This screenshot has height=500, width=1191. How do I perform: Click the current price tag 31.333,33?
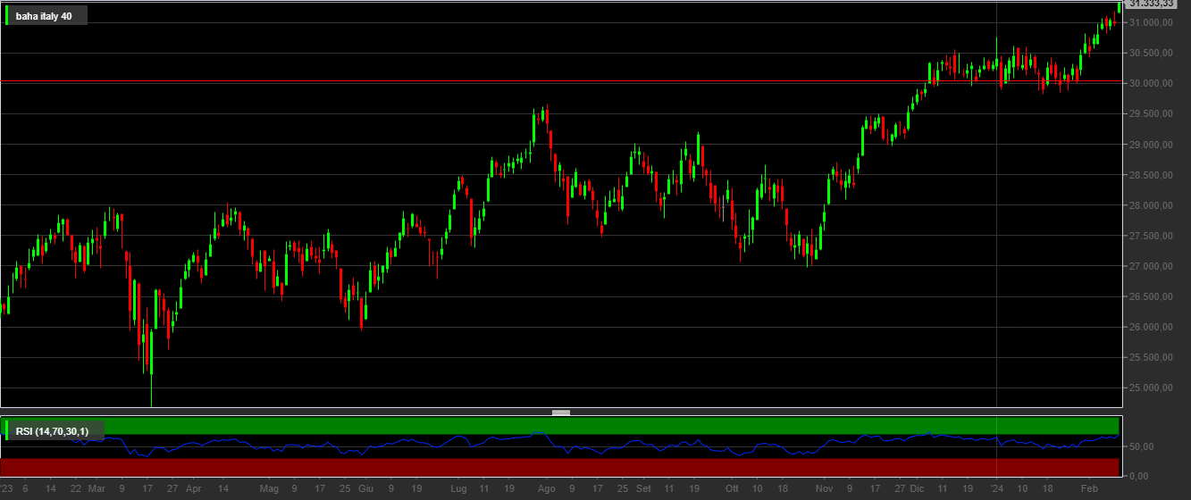[1151, 4]
